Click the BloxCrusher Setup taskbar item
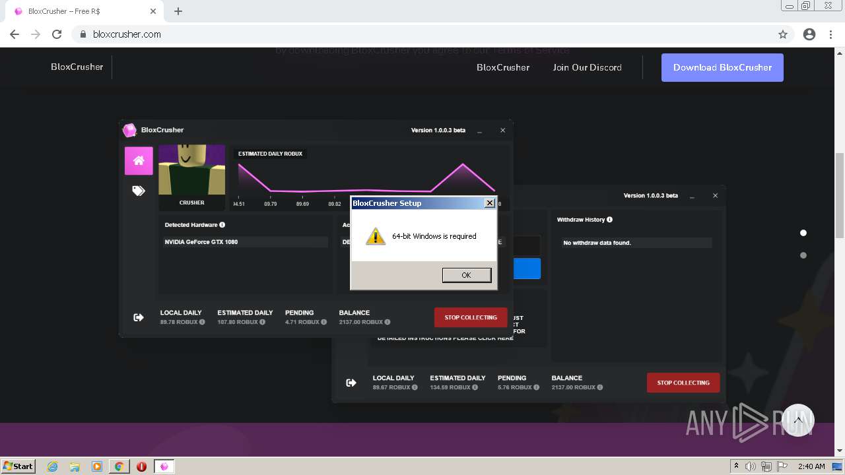The width and height of the screenshot is (845, 475). [x=164, y=466]
